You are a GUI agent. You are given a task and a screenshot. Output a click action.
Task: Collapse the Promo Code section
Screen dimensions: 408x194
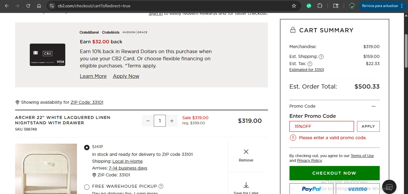tap(374, 106)
